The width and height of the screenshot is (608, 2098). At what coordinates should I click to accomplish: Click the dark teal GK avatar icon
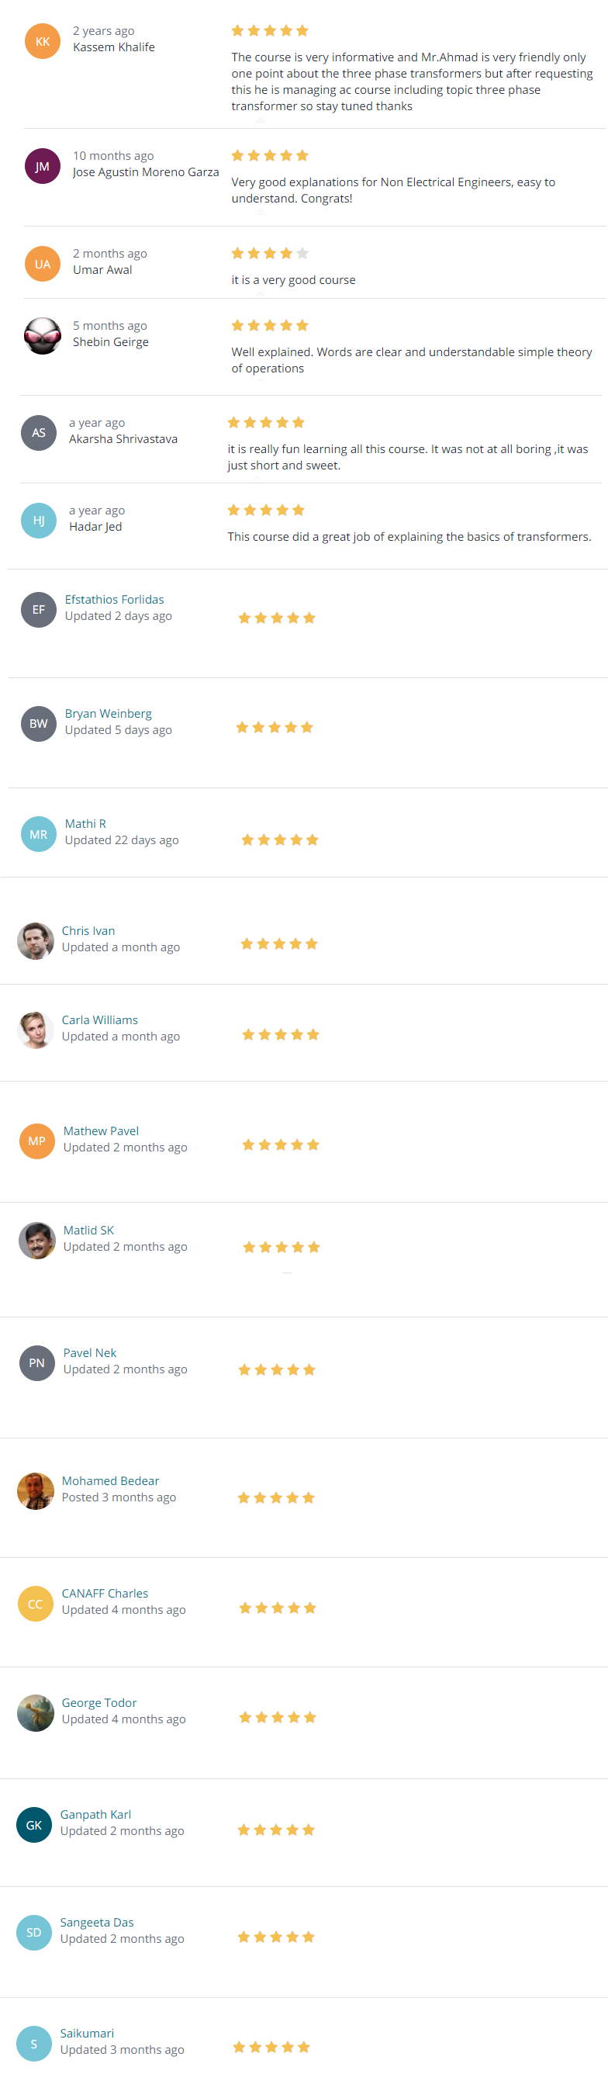pyautogui.click(x=33, y=1825)
